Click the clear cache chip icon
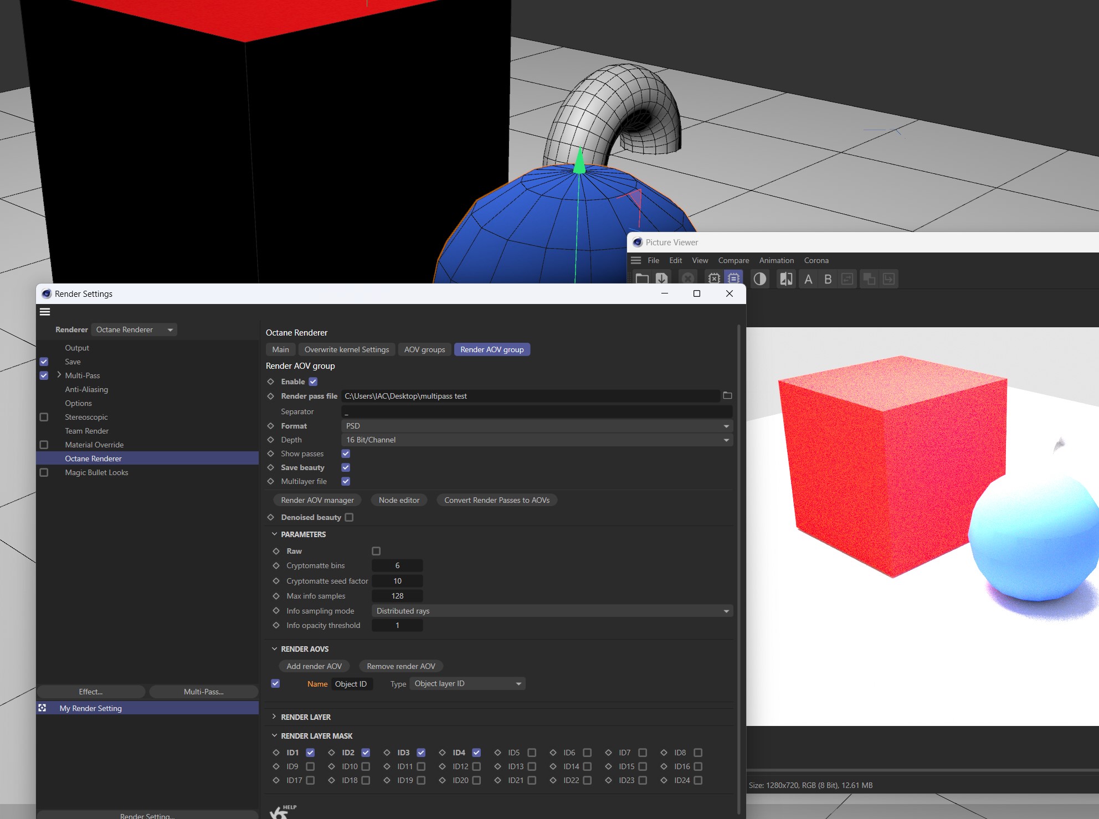Screen dimensions: 1099x819 [714, 279]
